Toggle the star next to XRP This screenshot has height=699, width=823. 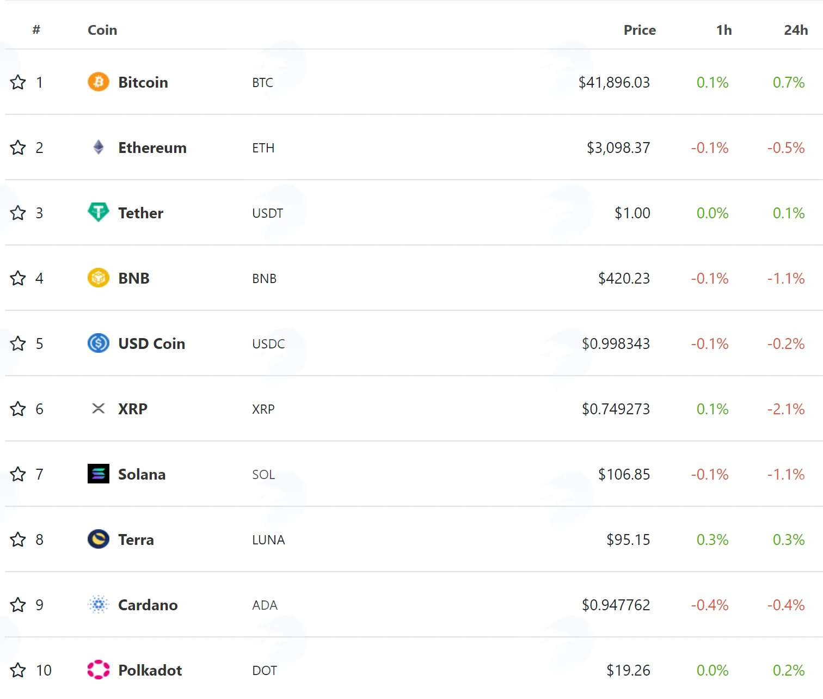pos(18,409)
